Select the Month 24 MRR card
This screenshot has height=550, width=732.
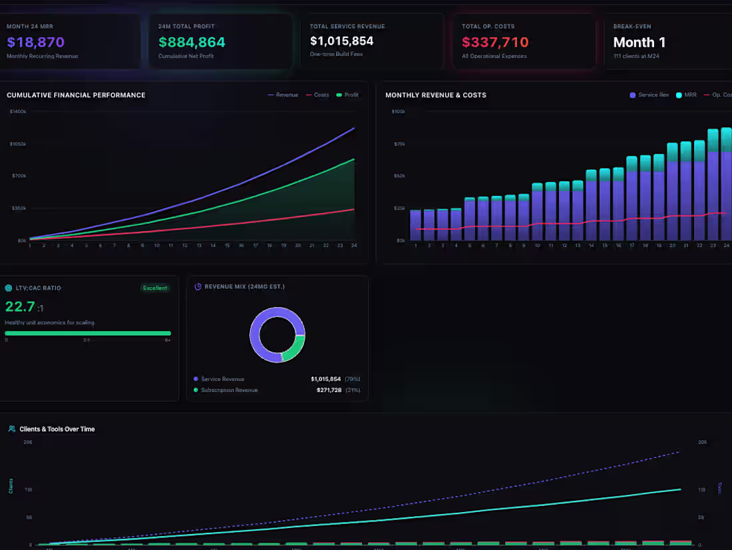point(70,41)
